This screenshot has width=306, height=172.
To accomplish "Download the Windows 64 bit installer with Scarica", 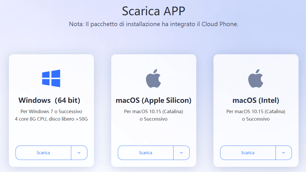I will point(43,153).
